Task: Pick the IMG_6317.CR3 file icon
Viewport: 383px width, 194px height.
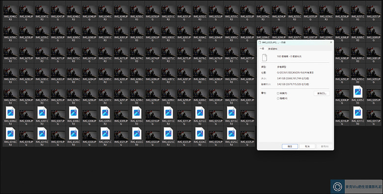Action: (x=358, y=113)
